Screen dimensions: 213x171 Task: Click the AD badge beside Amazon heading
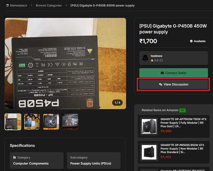pyautogui.click(x=182, y=110)
